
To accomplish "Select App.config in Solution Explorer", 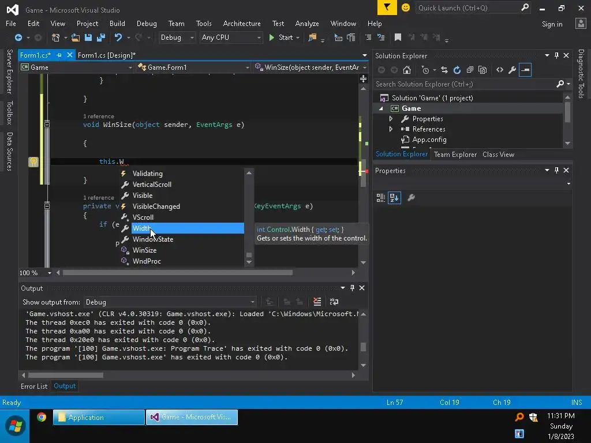I will coord(429,140).
